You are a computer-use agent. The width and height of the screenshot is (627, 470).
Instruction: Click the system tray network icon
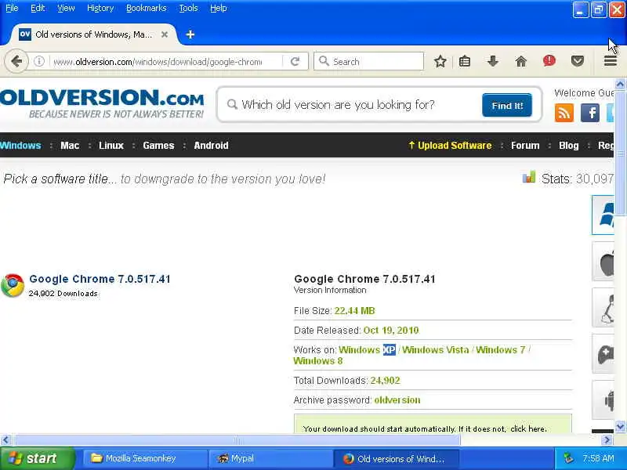(x=568, y=458)
